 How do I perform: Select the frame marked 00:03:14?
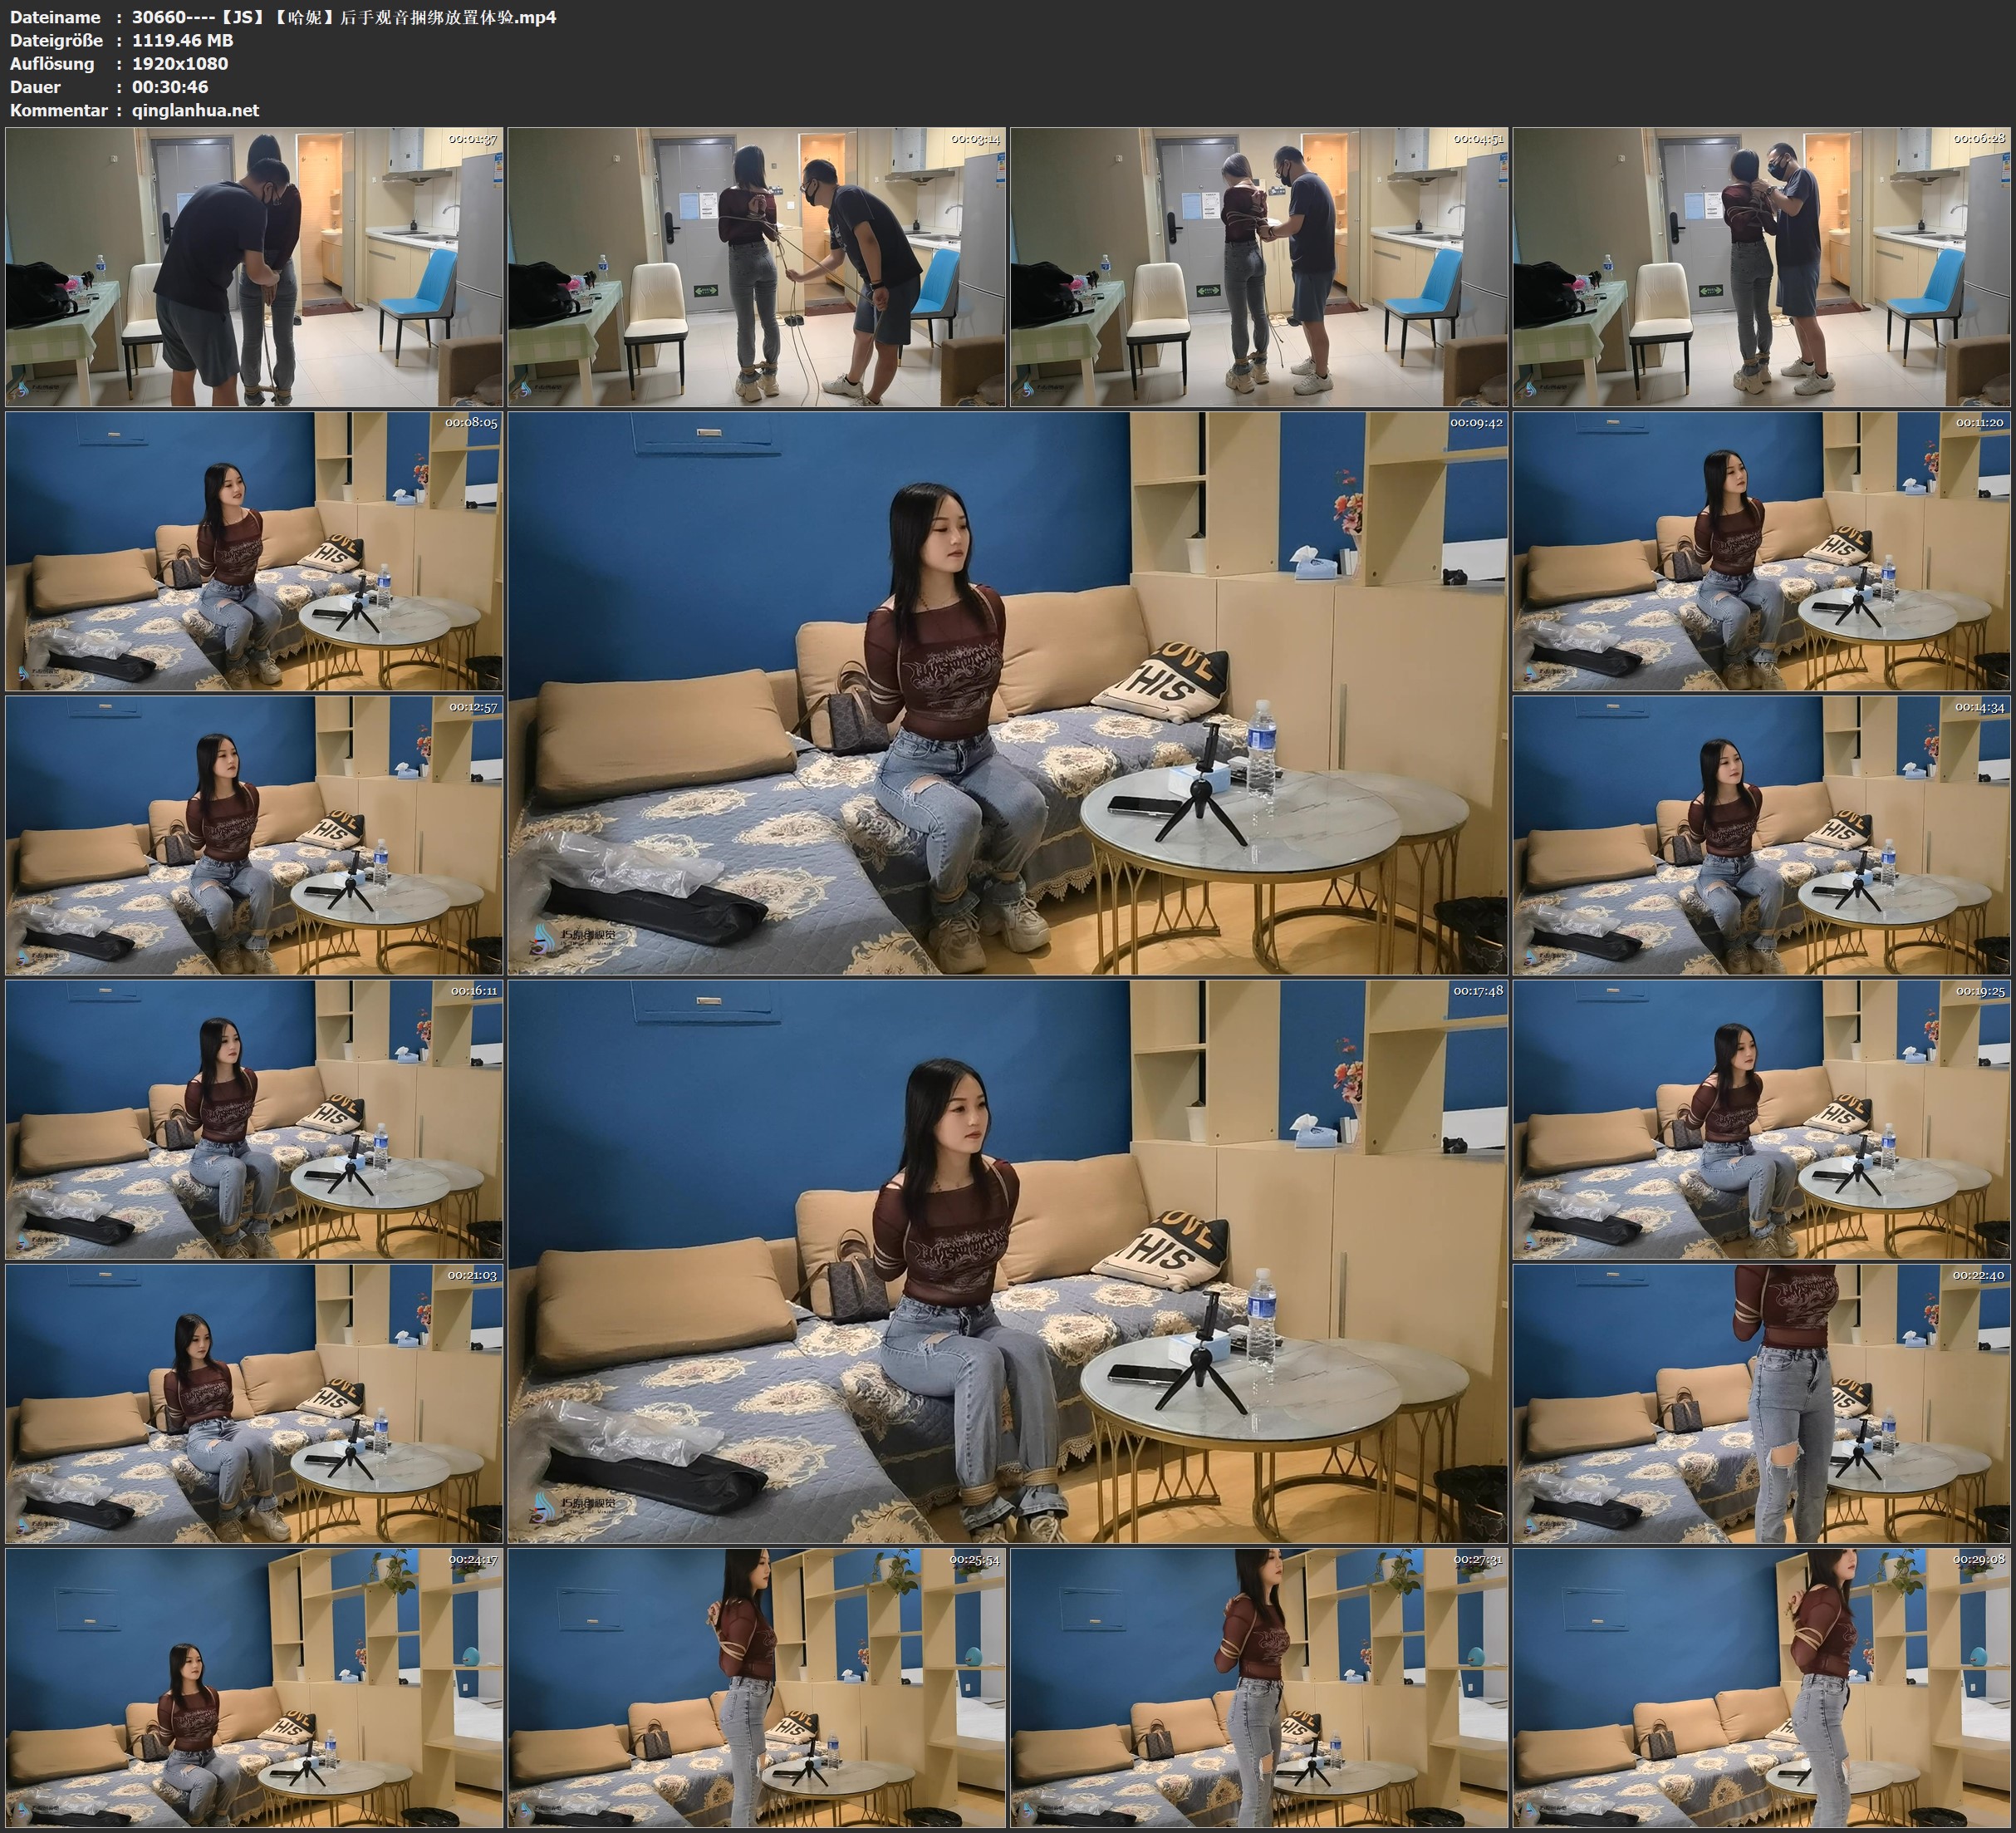757,268
